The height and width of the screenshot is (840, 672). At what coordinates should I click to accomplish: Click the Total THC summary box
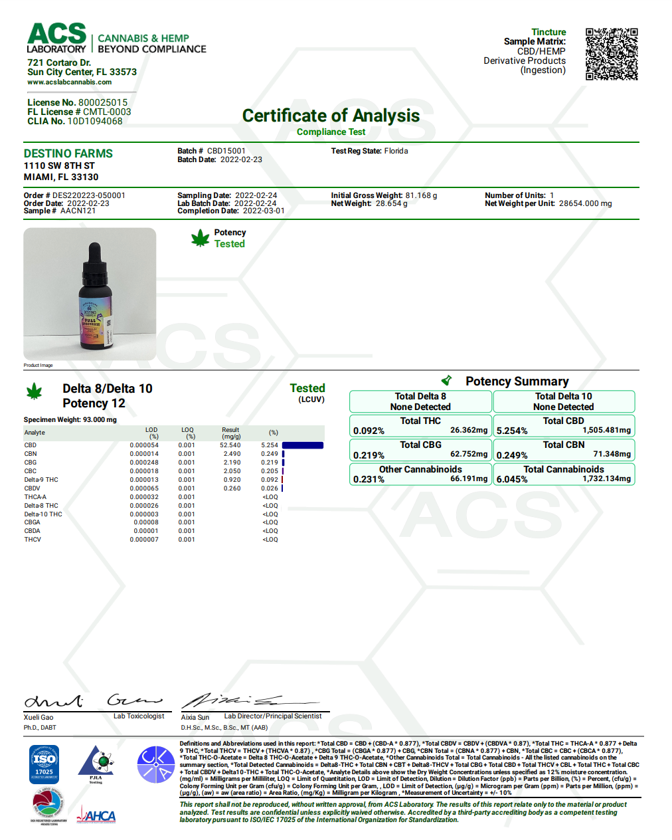coord(420,426)
